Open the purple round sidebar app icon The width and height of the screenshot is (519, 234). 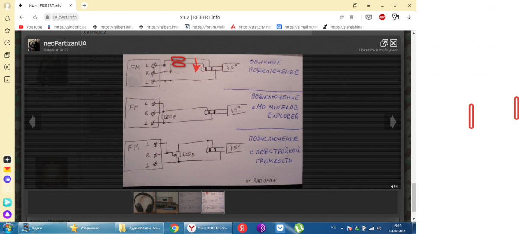(7, 179)
